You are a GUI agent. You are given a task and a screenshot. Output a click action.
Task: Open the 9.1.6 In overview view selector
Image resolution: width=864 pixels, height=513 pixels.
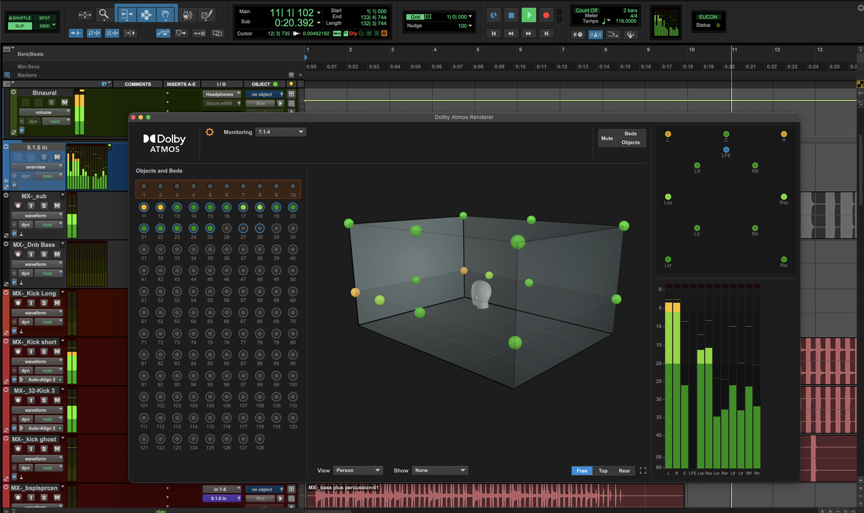point(37,167)
